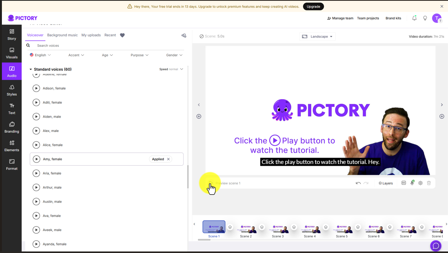Click the voice list scrollbar

coord(188,177)
